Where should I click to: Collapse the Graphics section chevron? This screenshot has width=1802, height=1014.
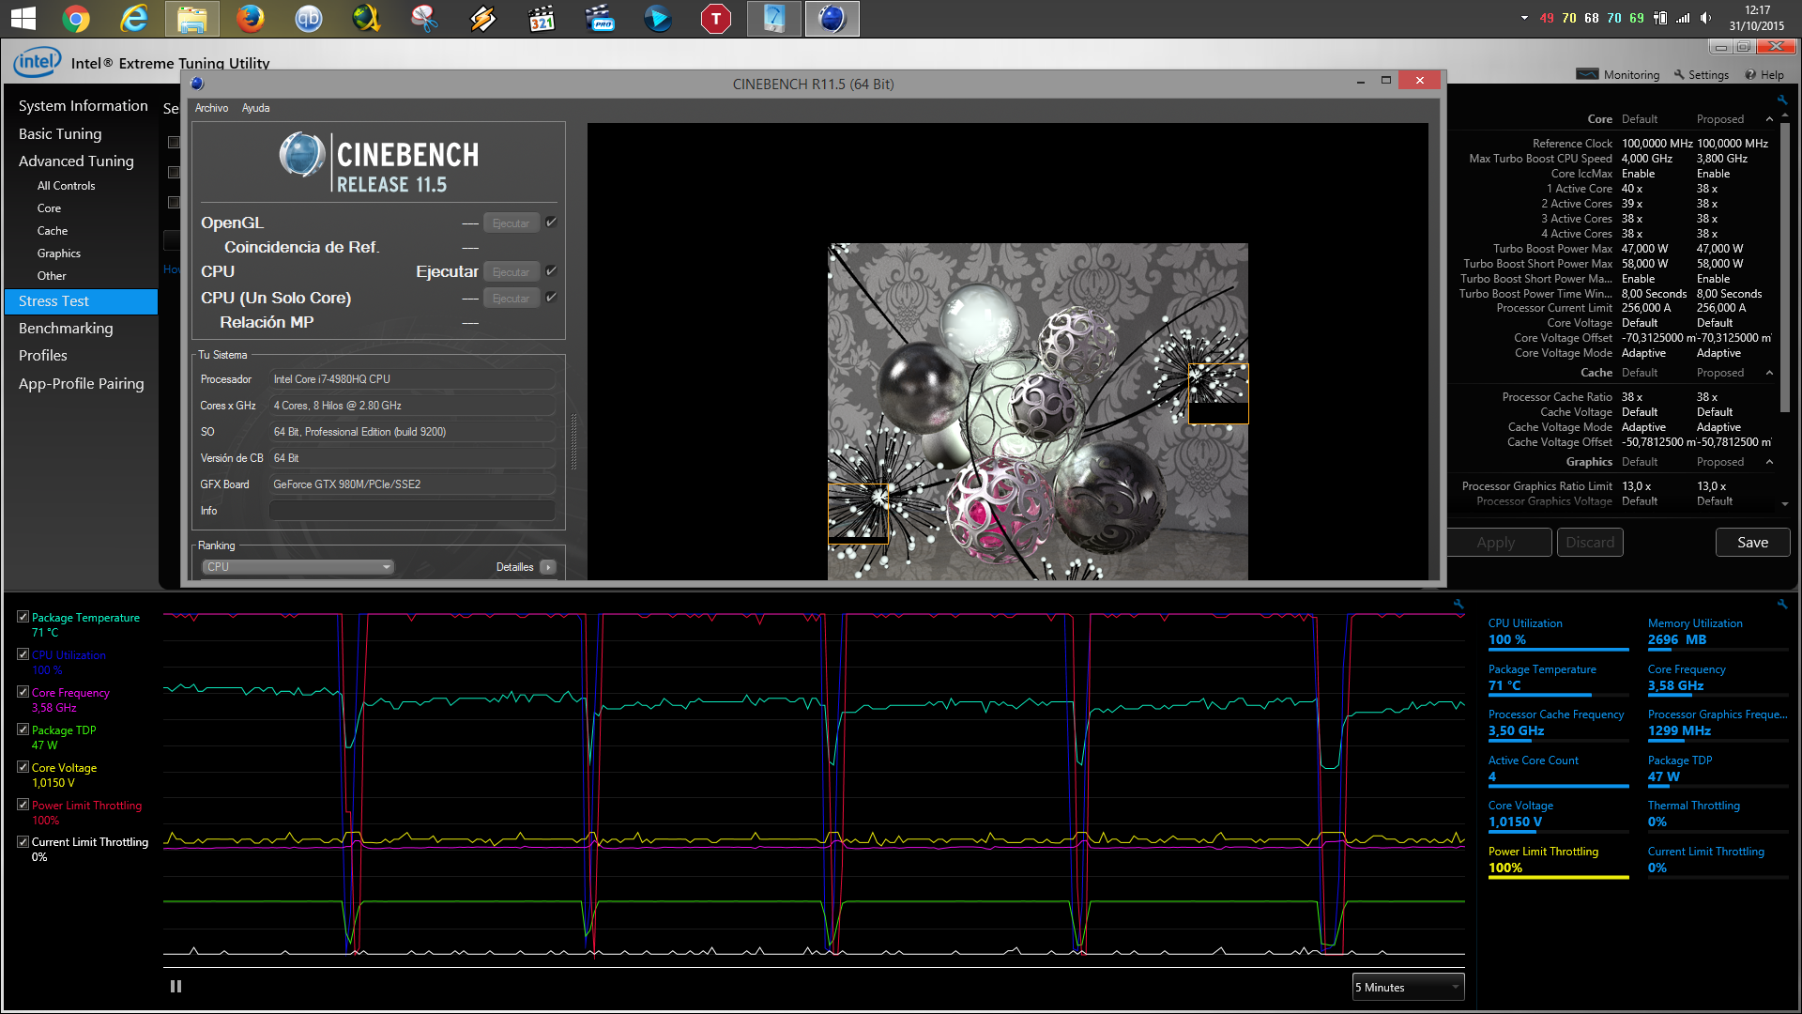(x=1769, y=462)
